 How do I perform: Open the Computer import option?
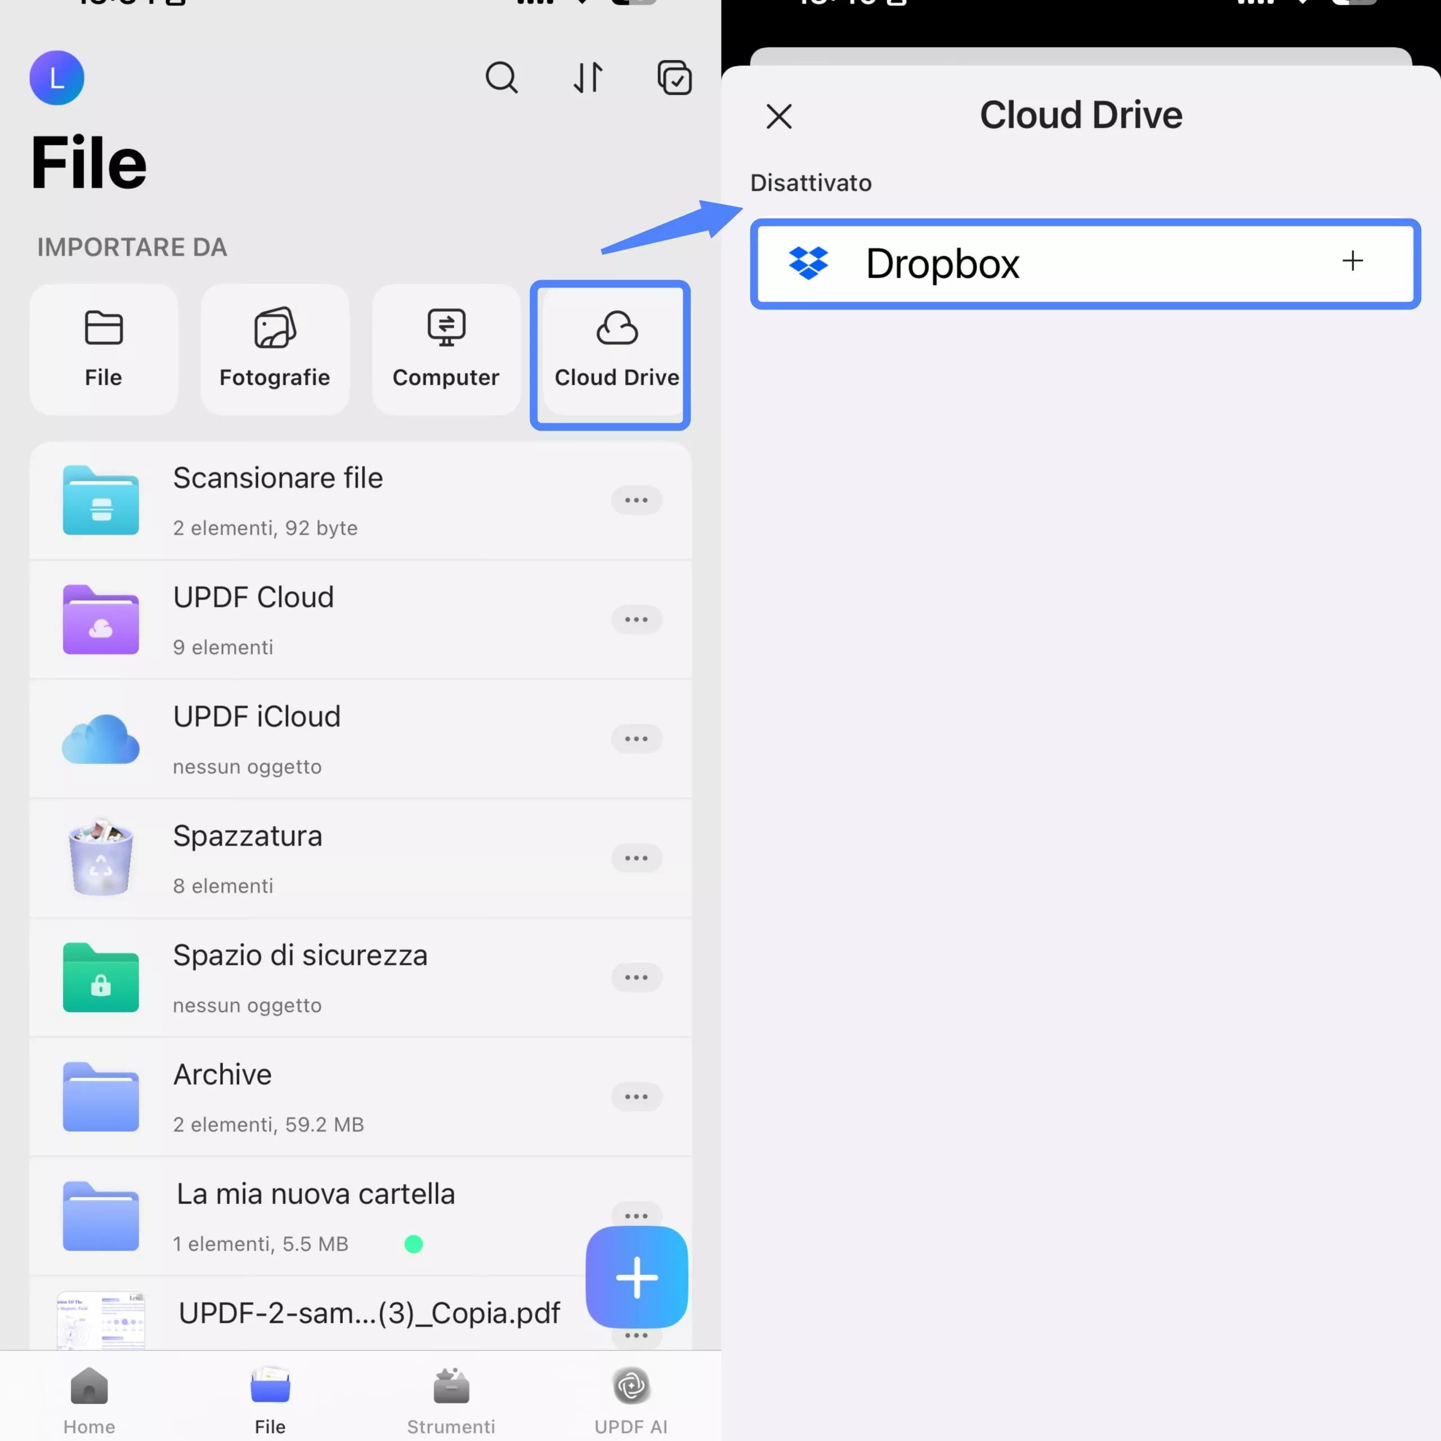click(446, 348)
